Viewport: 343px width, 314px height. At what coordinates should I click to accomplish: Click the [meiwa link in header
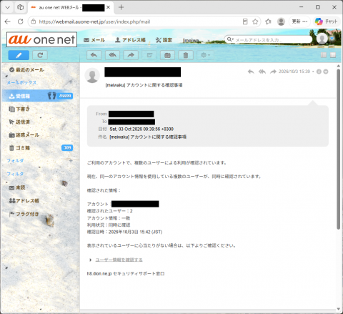pos(192,41)
